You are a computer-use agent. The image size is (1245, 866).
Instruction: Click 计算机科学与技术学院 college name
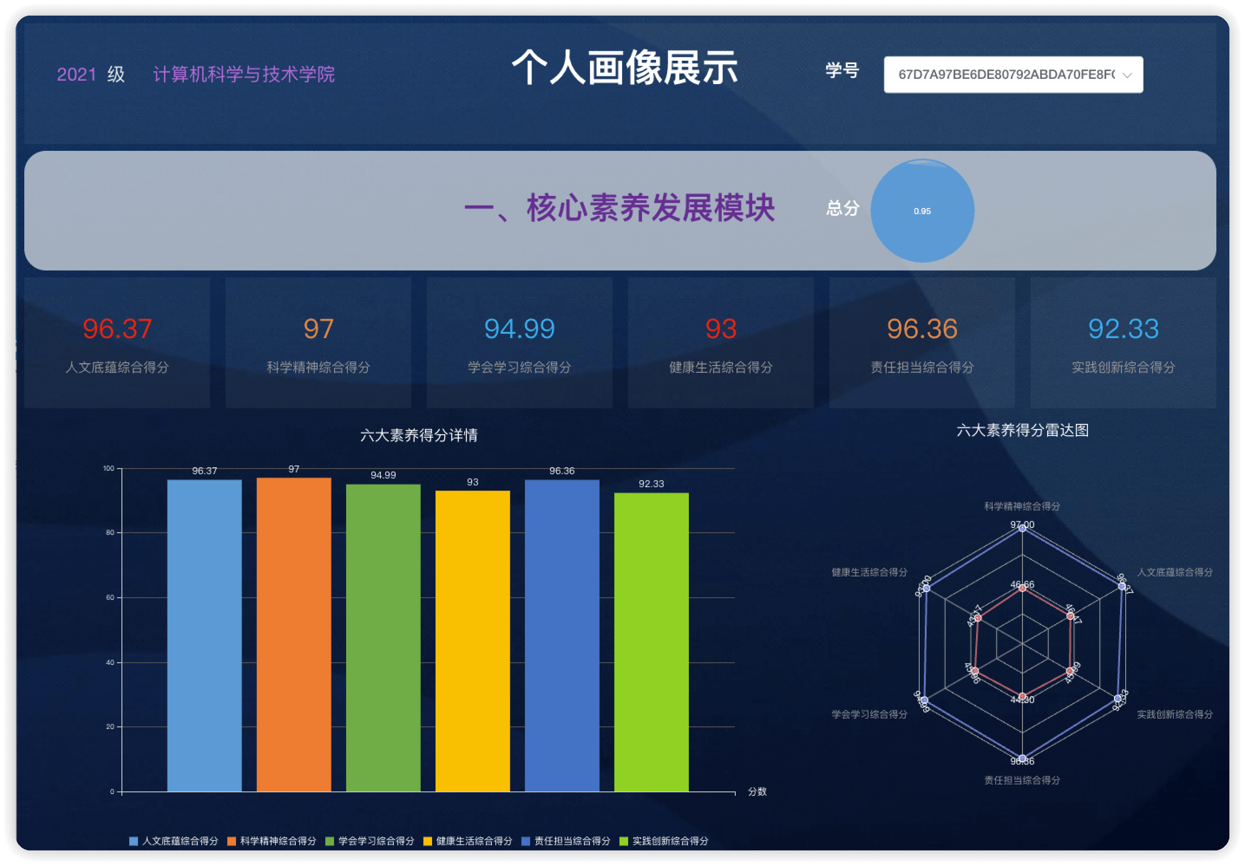tap(243, 74)
